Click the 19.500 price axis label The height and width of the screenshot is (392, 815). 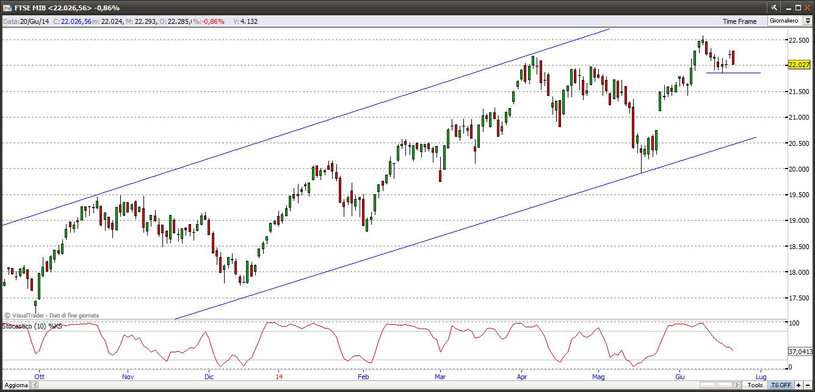[799, 195]
